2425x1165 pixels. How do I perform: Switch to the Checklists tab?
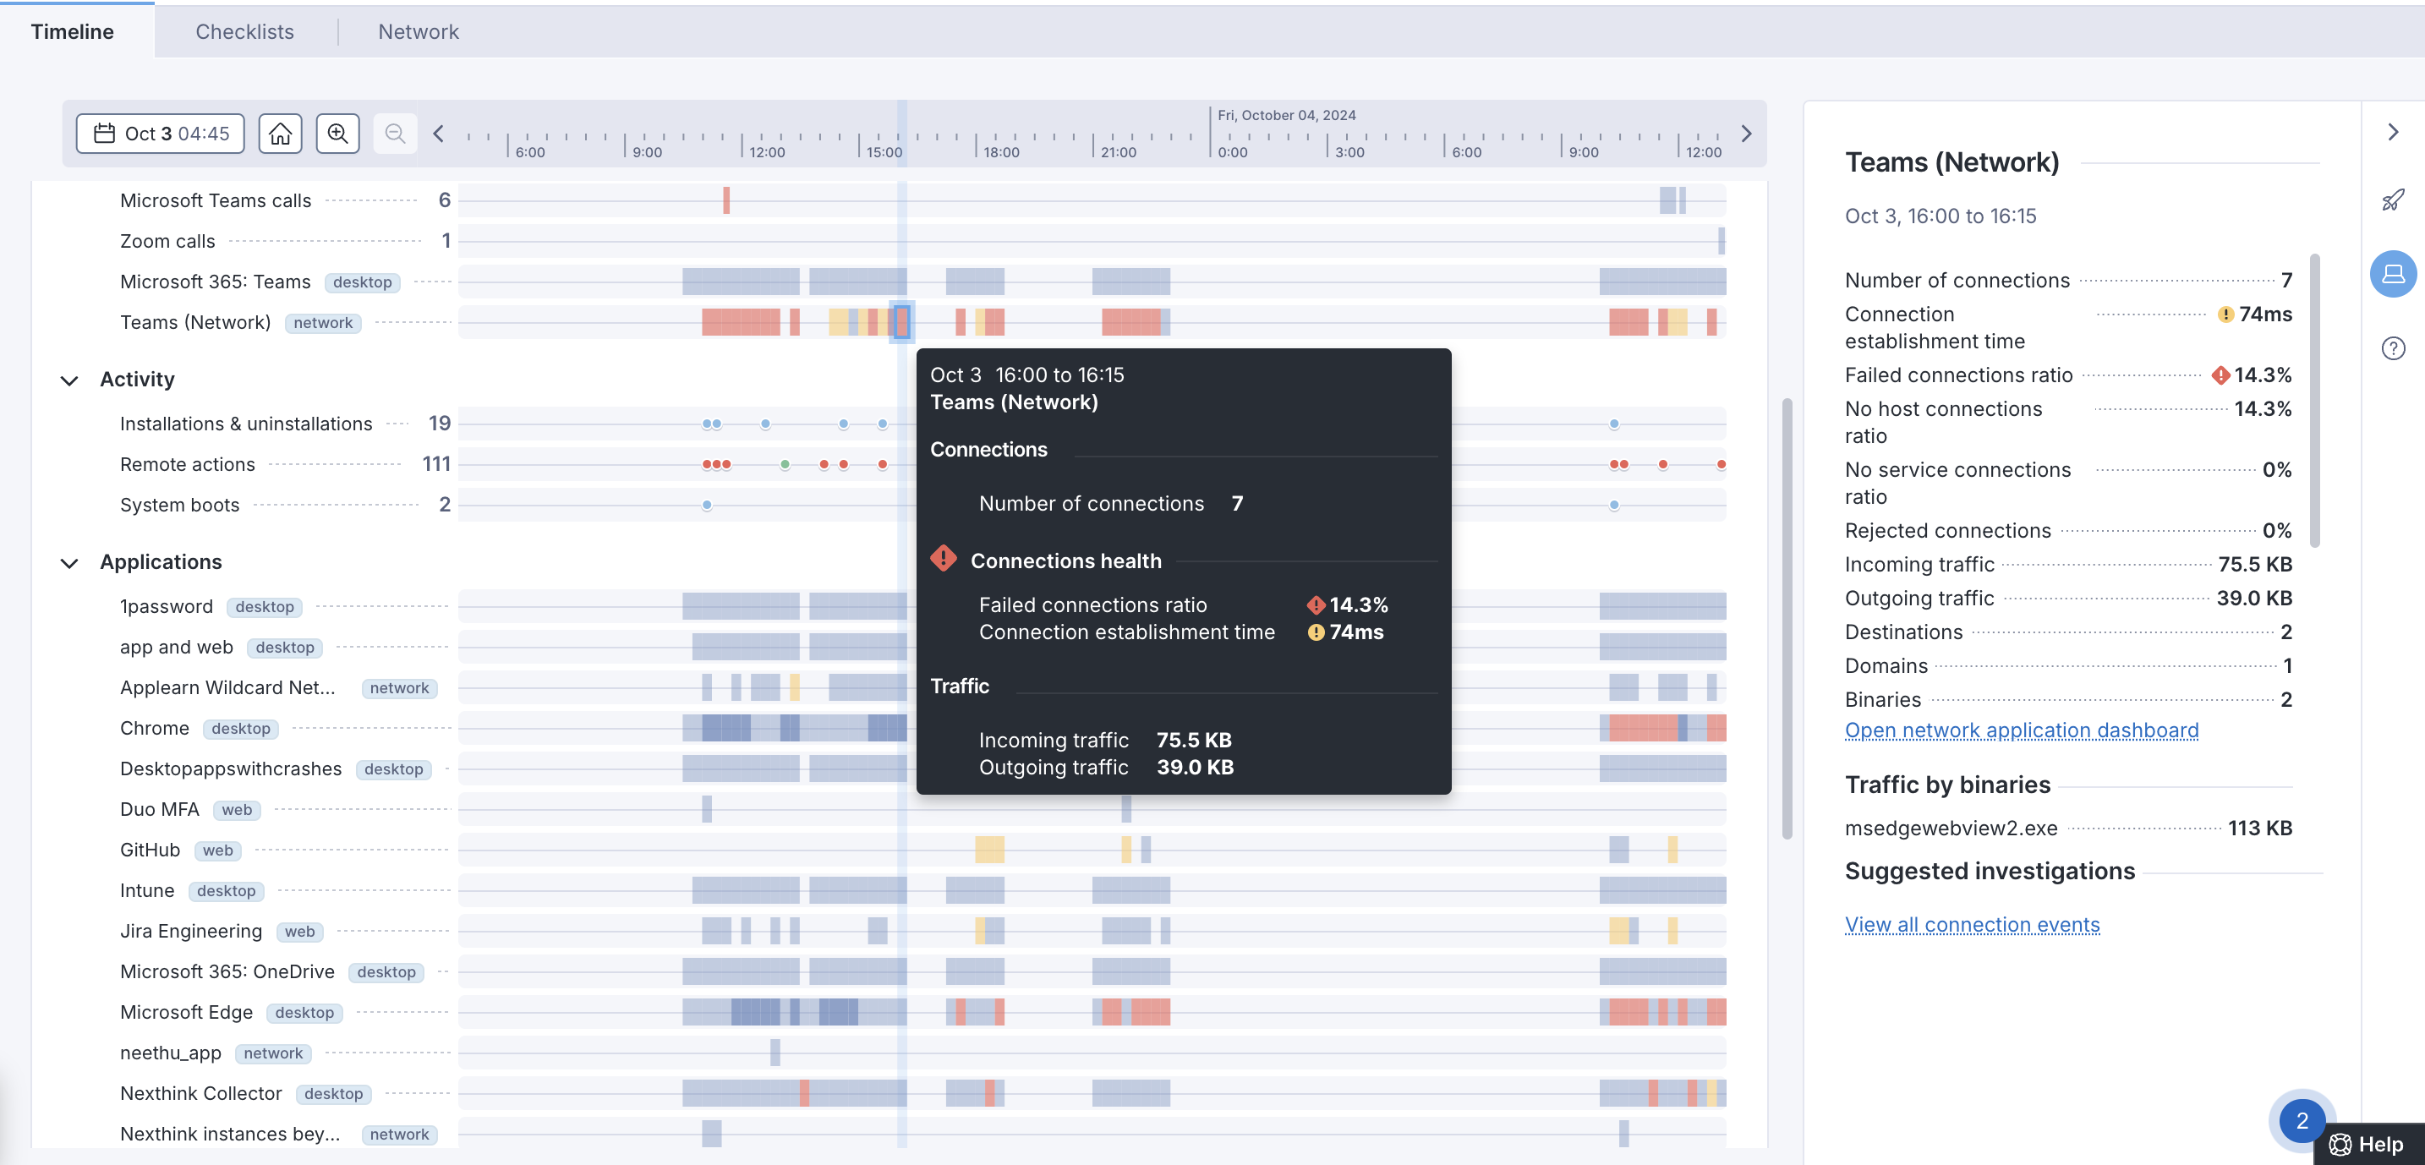tap(244, 32)
